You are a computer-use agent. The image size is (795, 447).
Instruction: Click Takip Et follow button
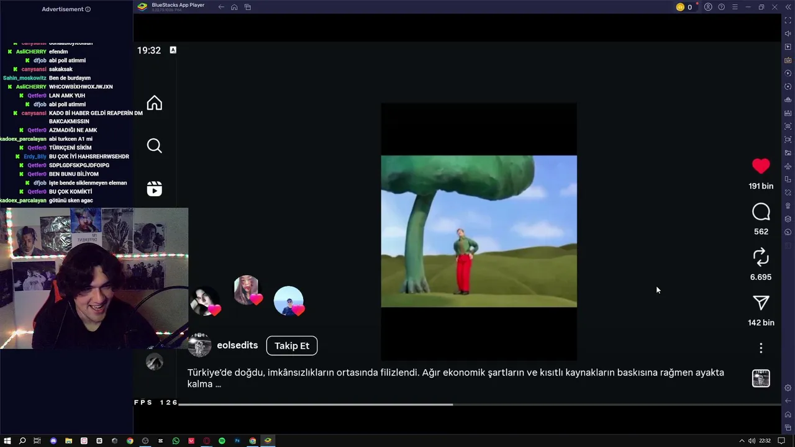pos(292,346)
